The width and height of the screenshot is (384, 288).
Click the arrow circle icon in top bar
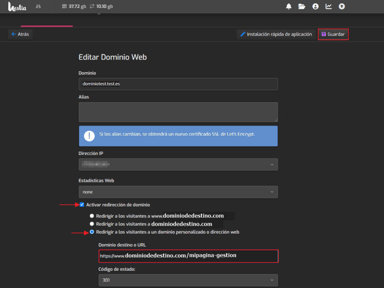pos(342,6)
